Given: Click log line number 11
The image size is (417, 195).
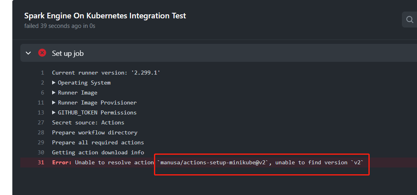Looking at the screenshot, I should pyautogui.click(x=41, y=102).
